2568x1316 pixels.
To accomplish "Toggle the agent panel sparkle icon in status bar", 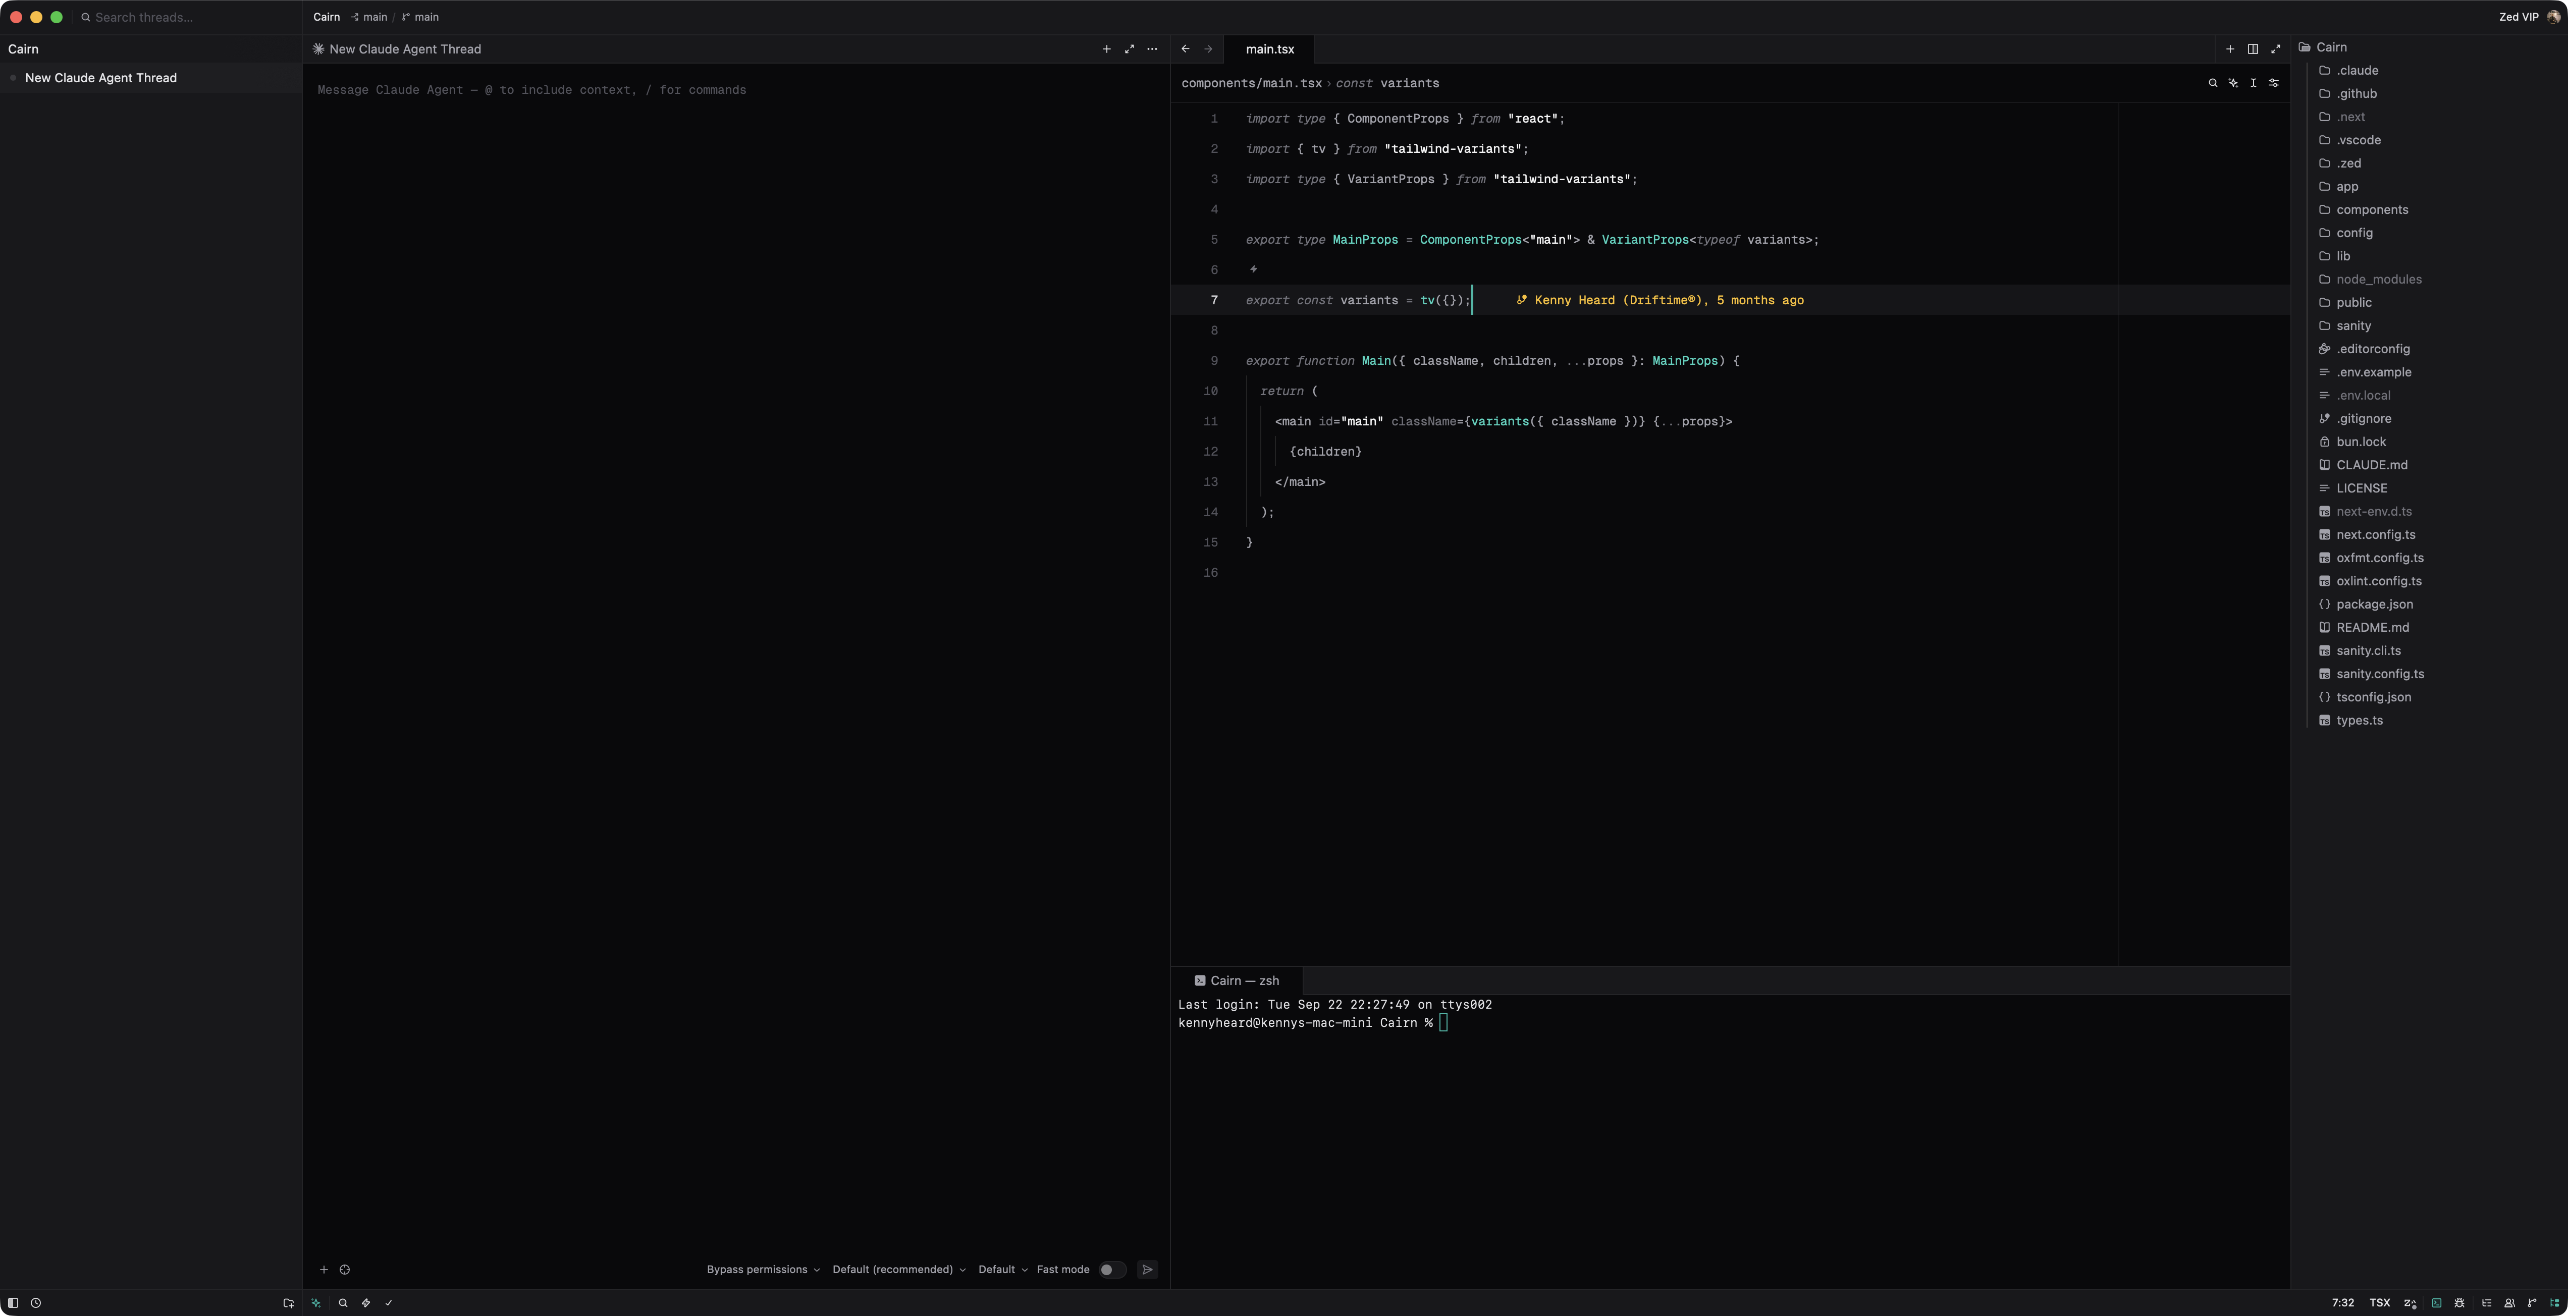I will click(x=316, y=1303).
